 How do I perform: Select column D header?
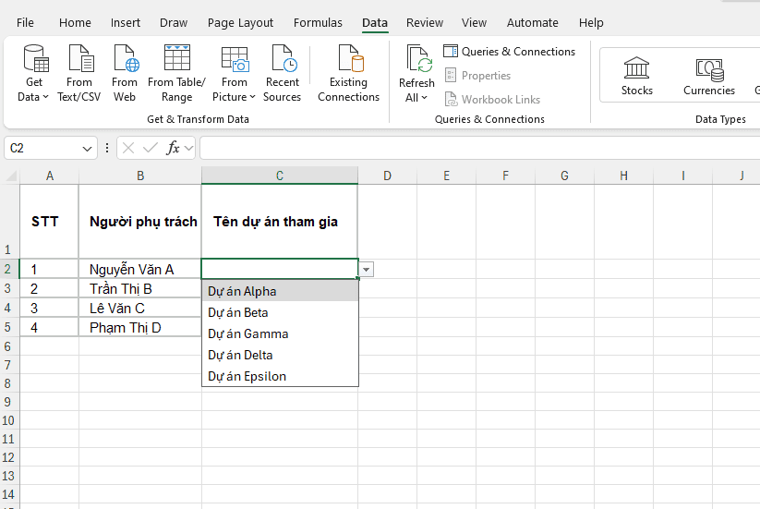387,176
